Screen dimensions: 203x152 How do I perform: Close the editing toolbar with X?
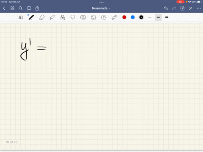click(x=191, y=8)
